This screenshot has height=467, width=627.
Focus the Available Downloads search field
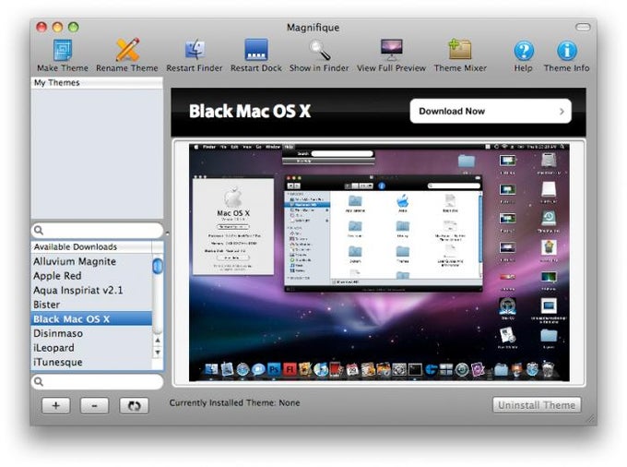[97, 381]
